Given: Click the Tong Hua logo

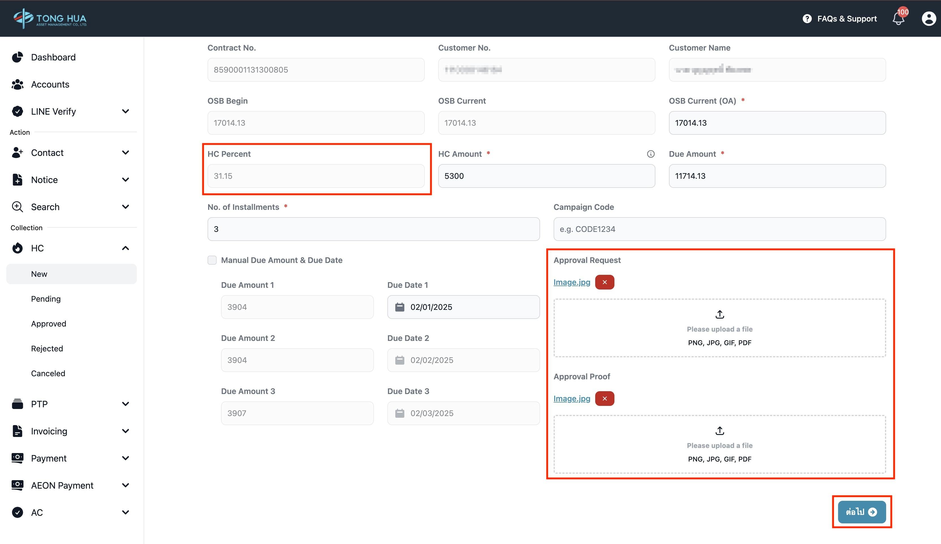Looking at the screenshot, I should (50, 19).
